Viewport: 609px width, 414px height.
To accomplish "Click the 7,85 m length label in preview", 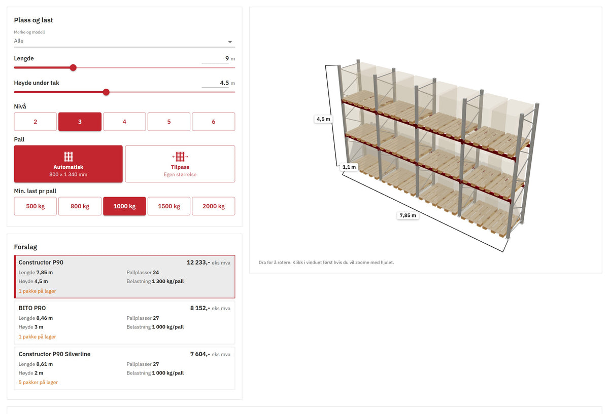I will [408, 215].
